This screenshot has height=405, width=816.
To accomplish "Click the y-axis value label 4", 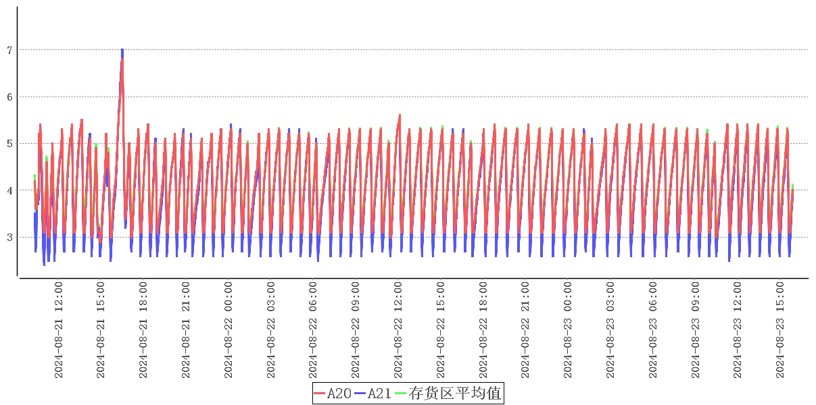I will point(9,190).
